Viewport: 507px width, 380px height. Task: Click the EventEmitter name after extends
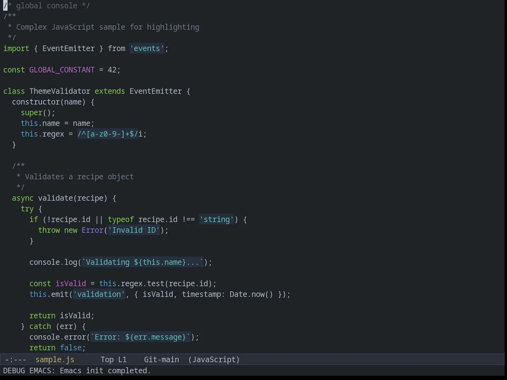coord(156,91)
